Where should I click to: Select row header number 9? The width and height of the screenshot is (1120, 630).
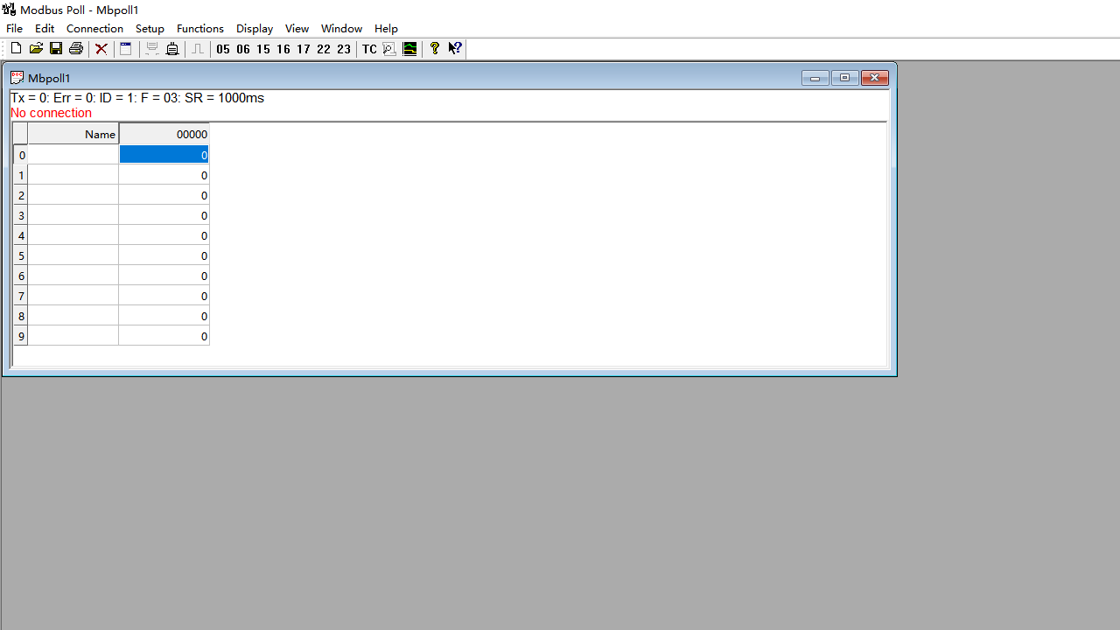(20, 336)
